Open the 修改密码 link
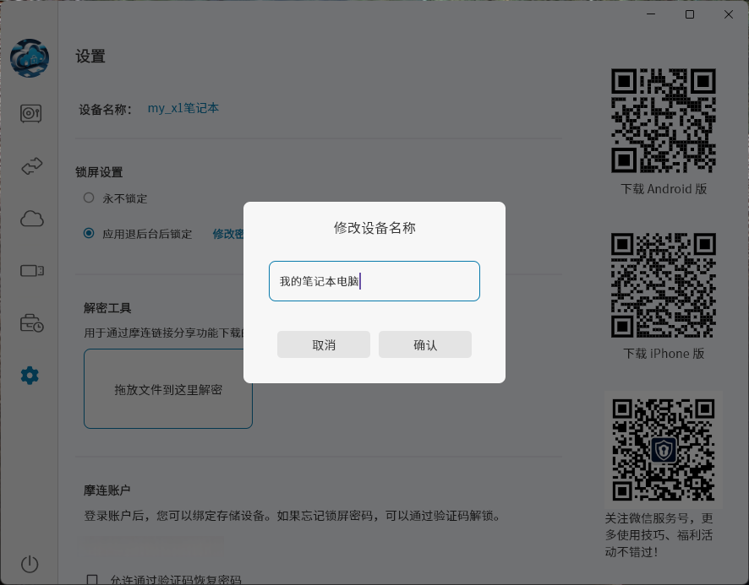The height and width of the screenshot is (585, 749). tap(228, 234)
